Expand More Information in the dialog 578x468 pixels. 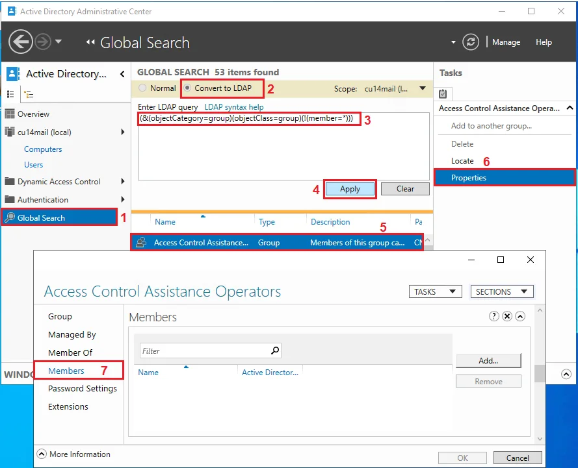(42, 454)
